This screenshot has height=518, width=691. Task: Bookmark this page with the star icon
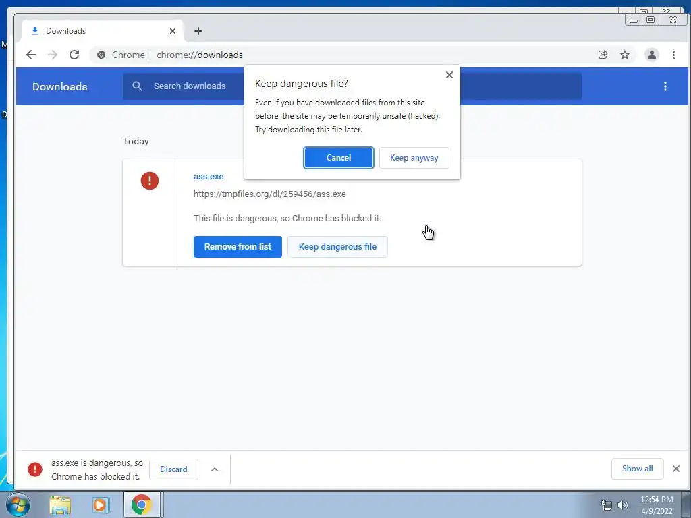[x=624, y=55]
